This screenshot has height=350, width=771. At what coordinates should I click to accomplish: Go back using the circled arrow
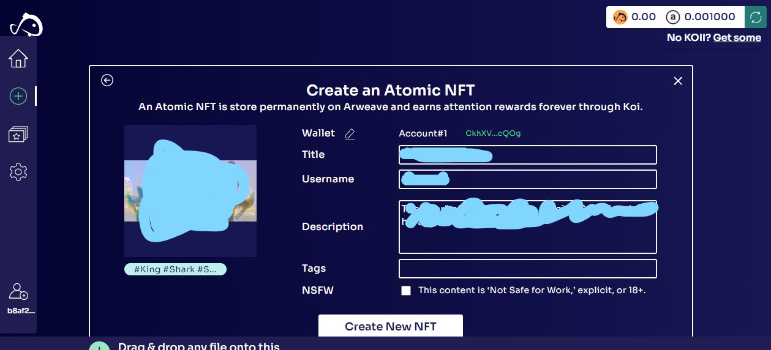(107, 80)
